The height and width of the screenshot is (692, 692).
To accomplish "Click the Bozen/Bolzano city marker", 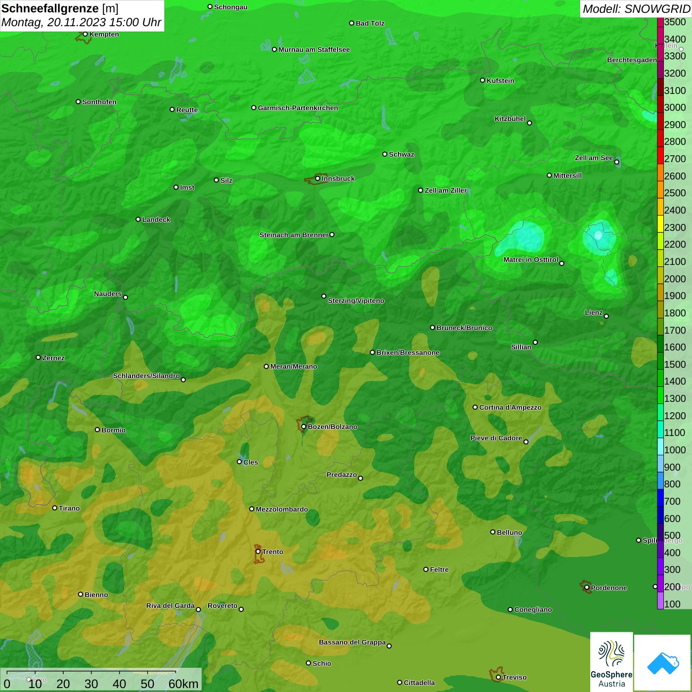I will [304, 427].
